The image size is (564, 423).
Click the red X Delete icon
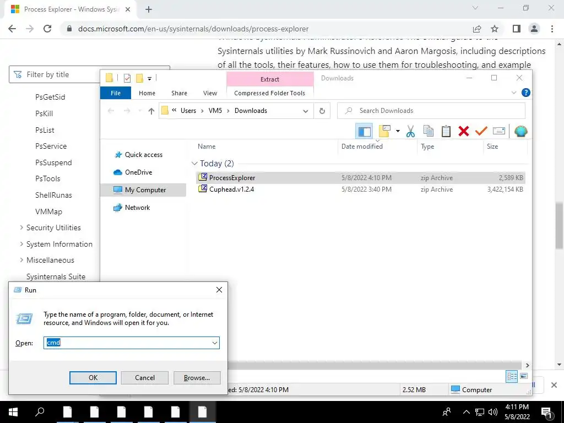464,131
